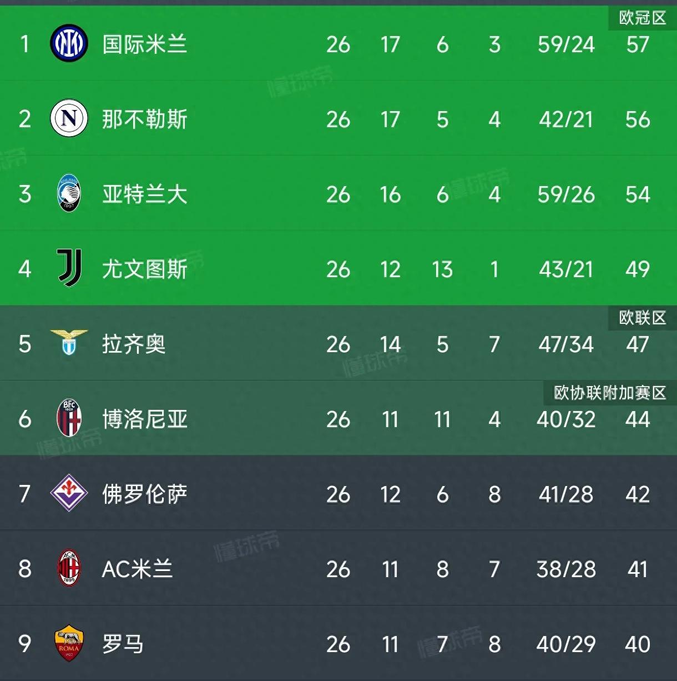
Task: Open team name 那不勒斯
Action: 144,119
